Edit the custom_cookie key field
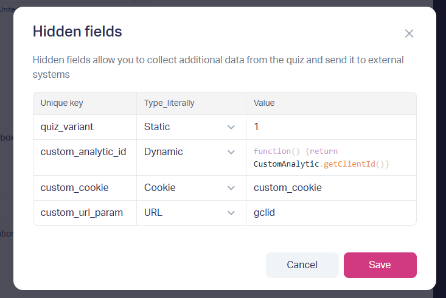Image resolution: width=446 pixels, height=298 pixels. click(x=84, y=188)
